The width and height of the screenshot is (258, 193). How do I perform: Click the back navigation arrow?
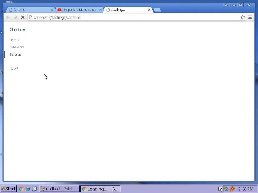8,17
